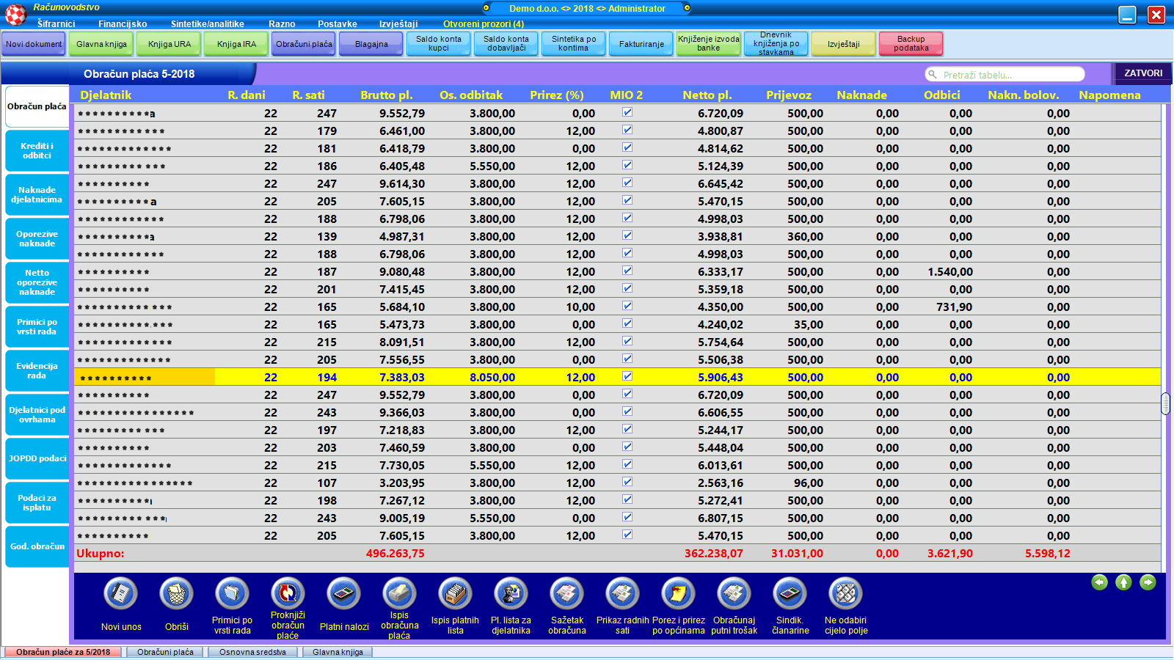Click Obračunaj putni trošak icon

tap(734, 594)
